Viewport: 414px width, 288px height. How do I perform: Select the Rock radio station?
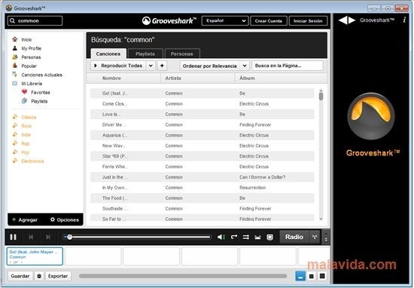click(26, 126)
